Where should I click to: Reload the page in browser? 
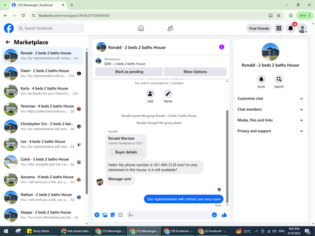pos(23,15)
